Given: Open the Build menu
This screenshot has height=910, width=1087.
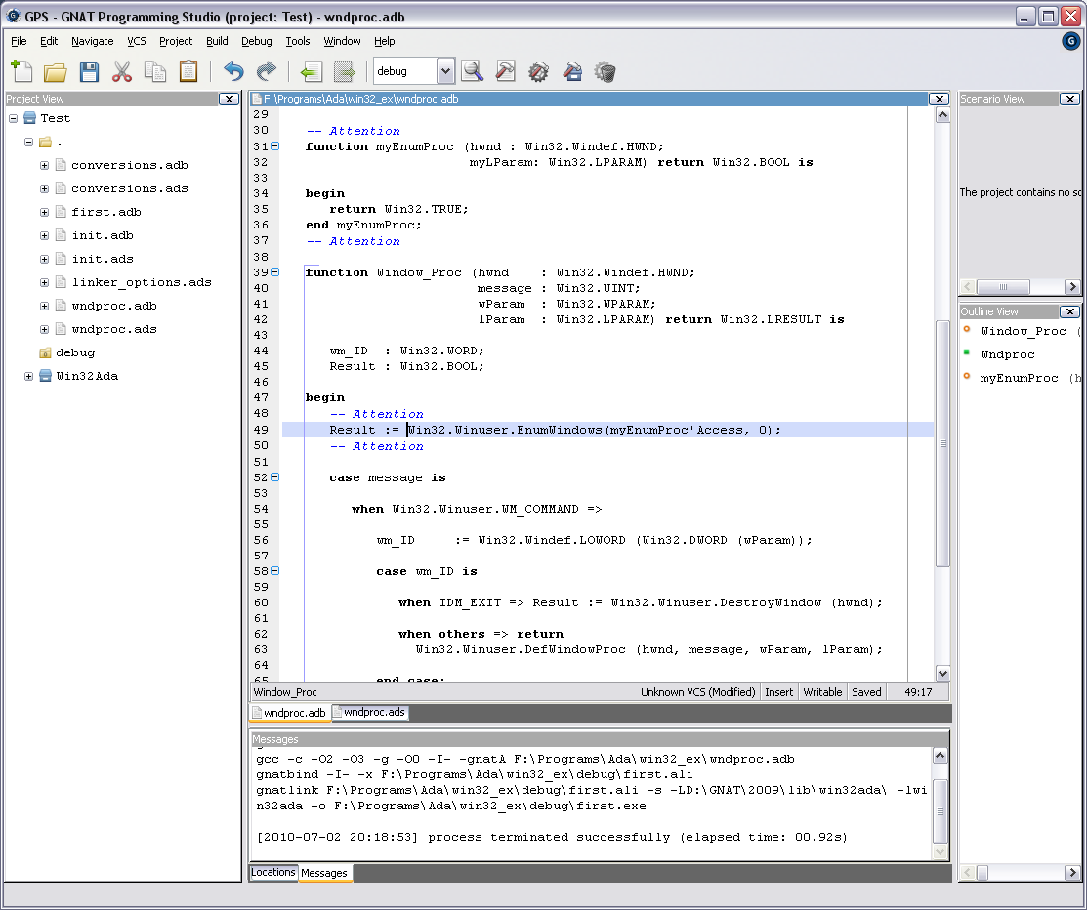Looking at the screenshot, I should 217,41.
